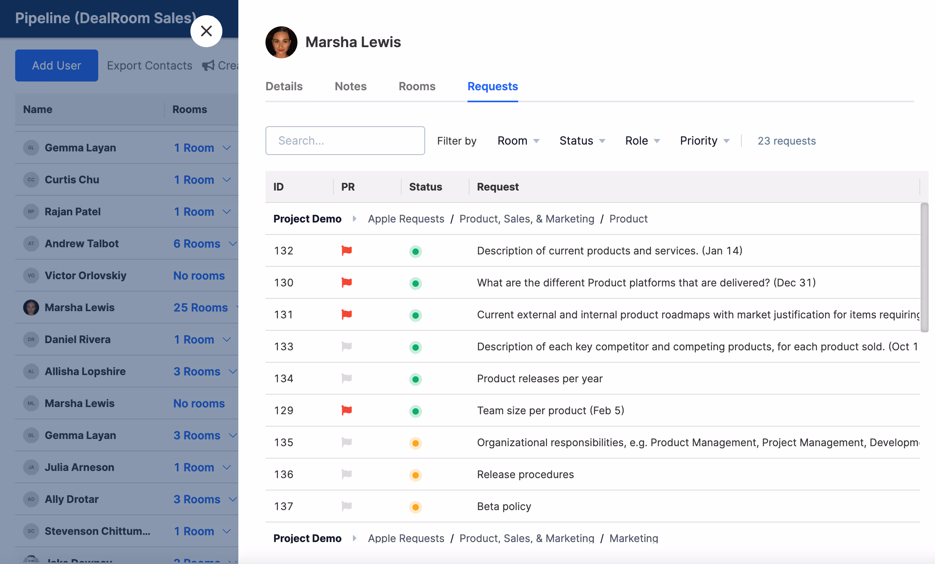Click the orange status dot for request 135

coord(415,443)
